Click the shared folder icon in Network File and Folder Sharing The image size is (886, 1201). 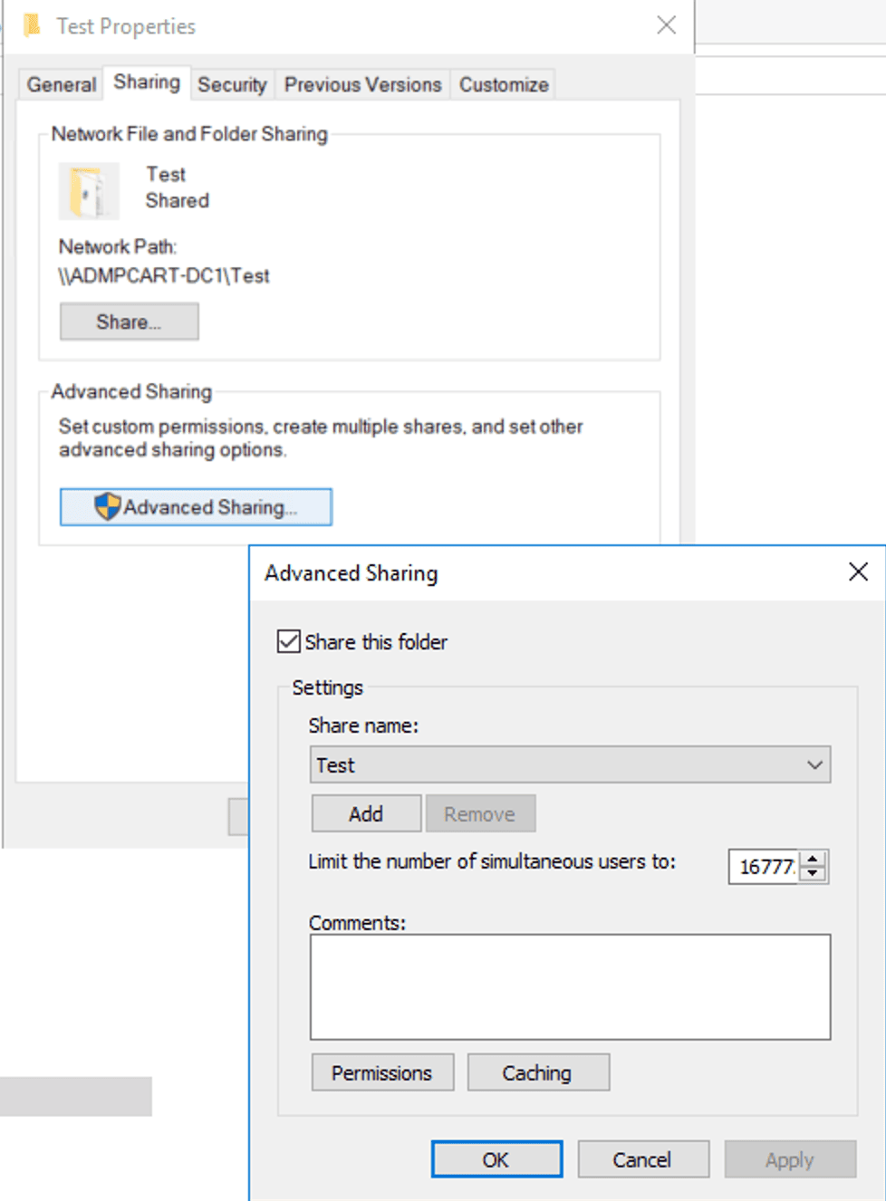click(x=90, y=190)
